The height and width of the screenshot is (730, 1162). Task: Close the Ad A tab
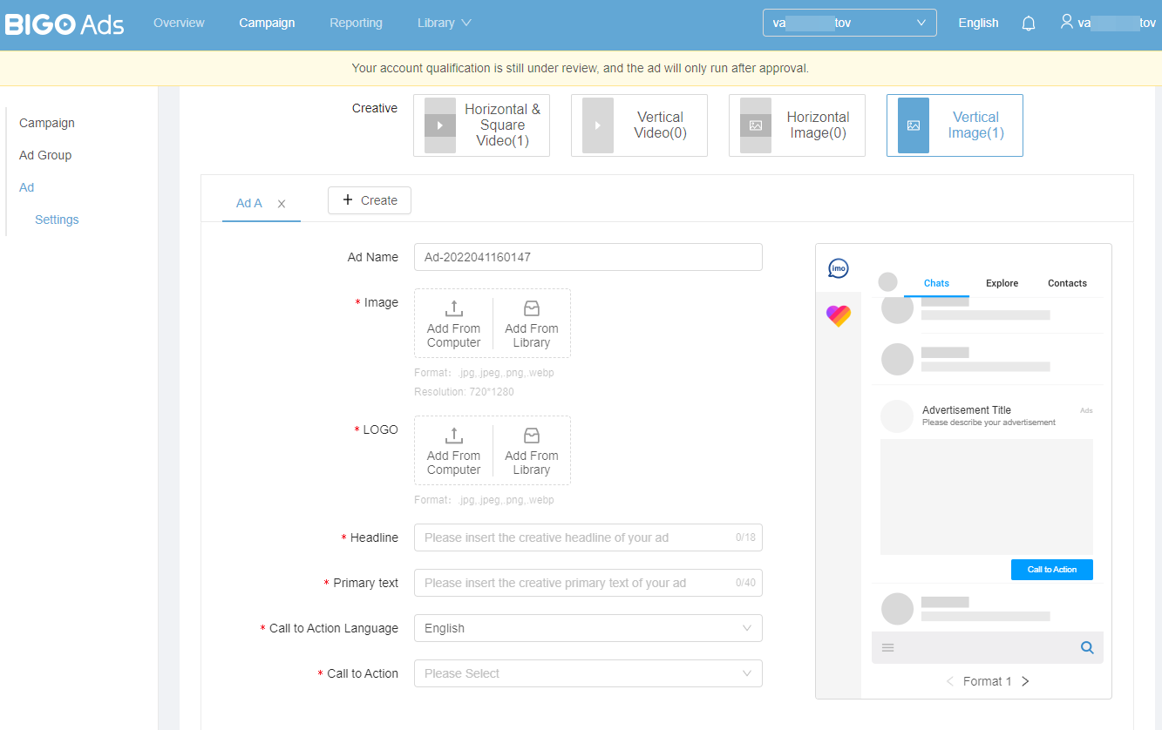coord(282,204)
